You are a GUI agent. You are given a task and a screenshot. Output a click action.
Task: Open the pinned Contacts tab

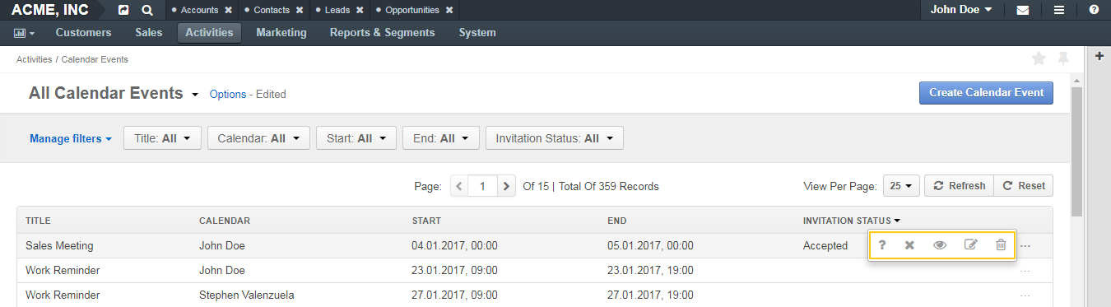click(x=272, y=11)
